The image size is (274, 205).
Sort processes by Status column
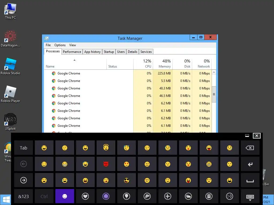coord(120,64)
